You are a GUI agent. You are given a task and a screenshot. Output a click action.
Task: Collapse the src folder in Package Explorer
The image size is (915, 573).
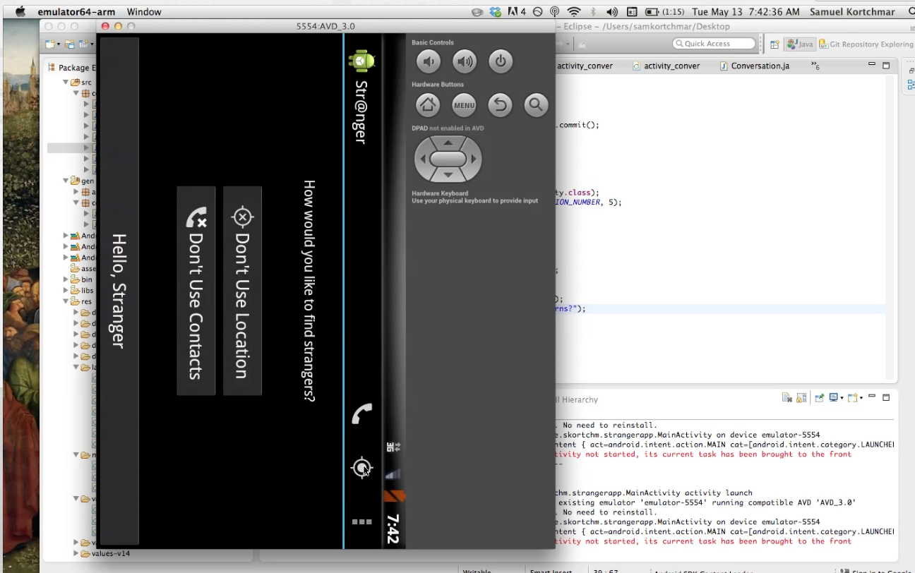pyautogui.click(x=66, y=82)
